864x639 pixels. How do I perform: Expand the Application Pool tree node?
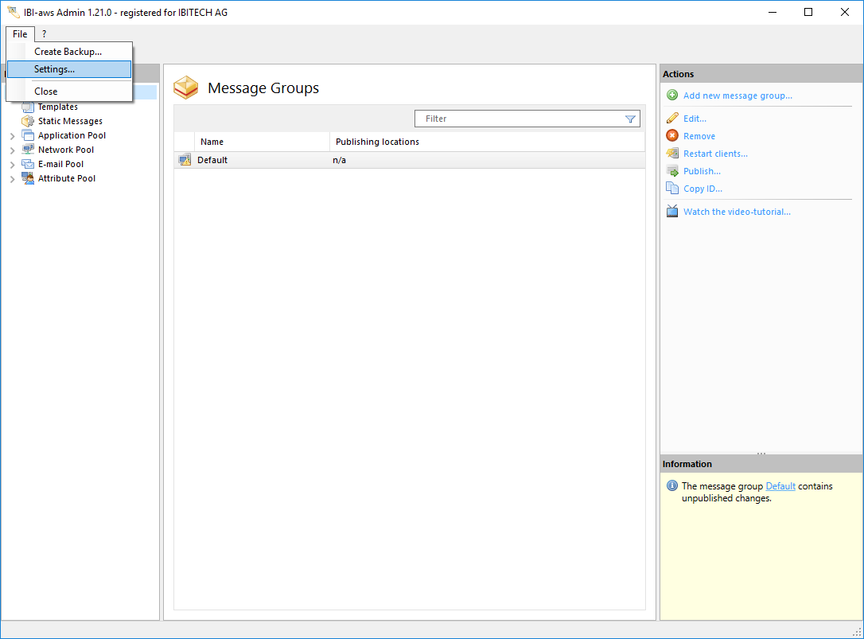click(12, 136)
